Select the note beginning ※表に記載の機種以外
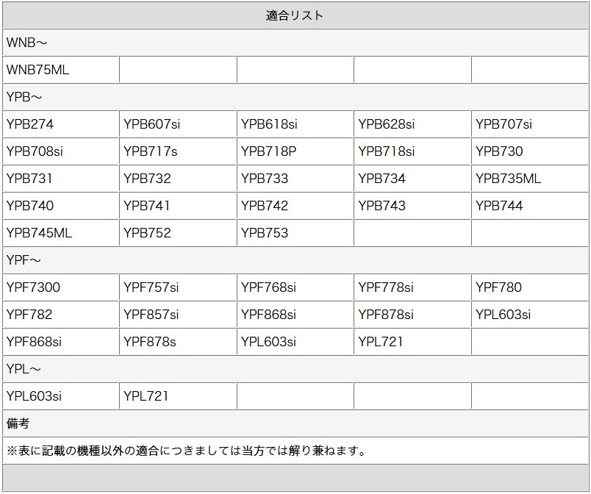 (x=295, y=451)
